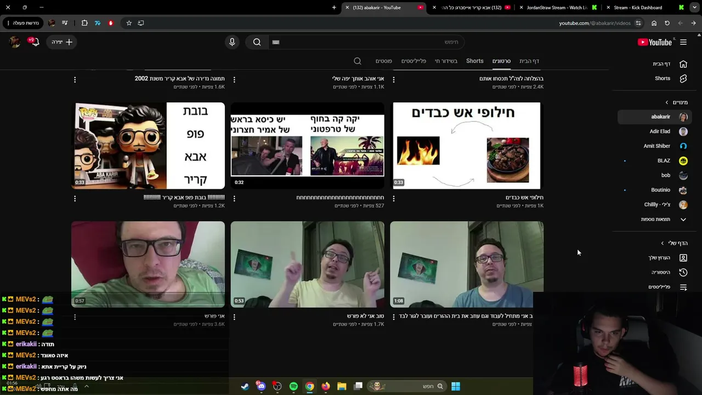702x395 pixels.
Task: Click the 'יצירה' create button
Action: 62,42
